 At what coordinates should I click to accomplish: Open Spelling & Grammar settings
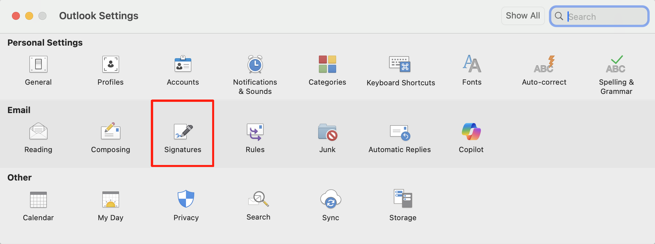(x=616, y=64)
